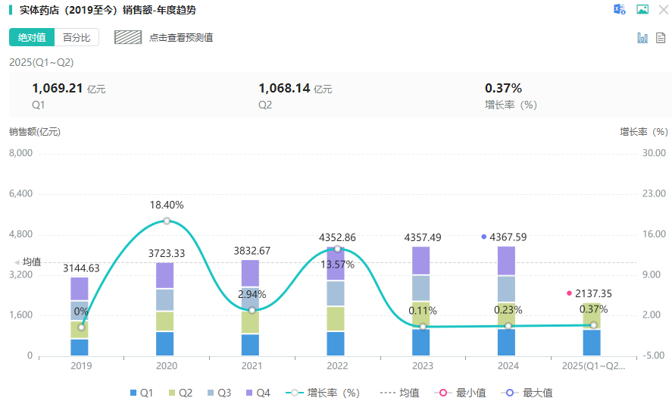Image resolution: width=672 pixels, height=401 pixels.
Task: Click 点击查看预测值 to show forecast
Action: point(181,37)
